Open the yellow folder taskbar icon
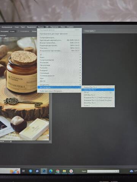The image size is (137, 182). 64,171
